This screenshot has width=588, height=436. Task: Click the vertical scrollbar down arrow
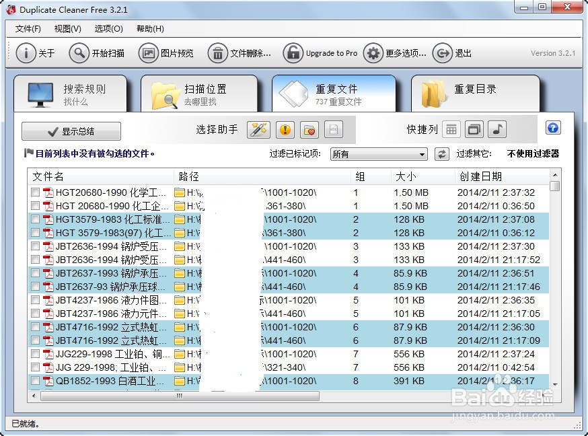555,385
